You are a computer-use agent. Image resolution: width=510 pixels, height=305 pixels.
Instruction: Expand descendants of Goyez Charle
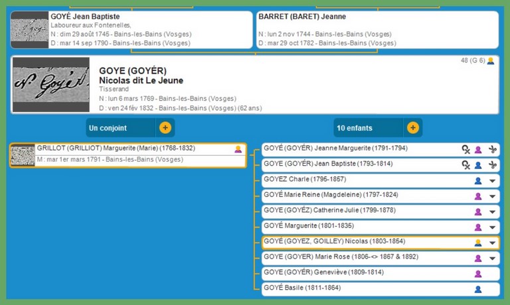tap(492, 181)
